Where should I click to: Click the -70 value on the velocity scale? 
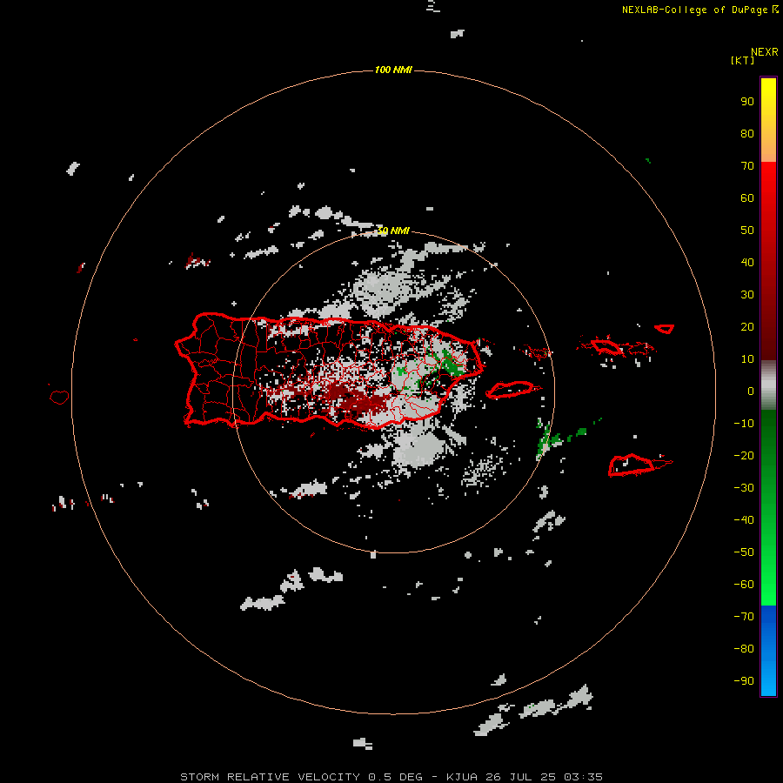pyautogui.click(x=744, y=617)
